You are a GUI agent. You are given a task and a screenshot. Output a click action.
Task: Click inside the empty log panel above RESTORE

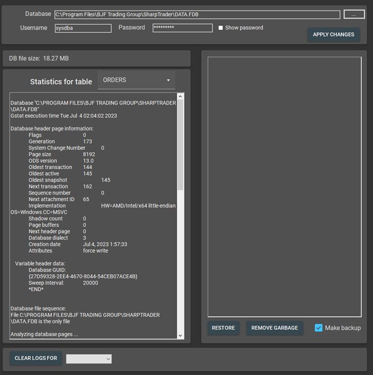coord(284,185)
